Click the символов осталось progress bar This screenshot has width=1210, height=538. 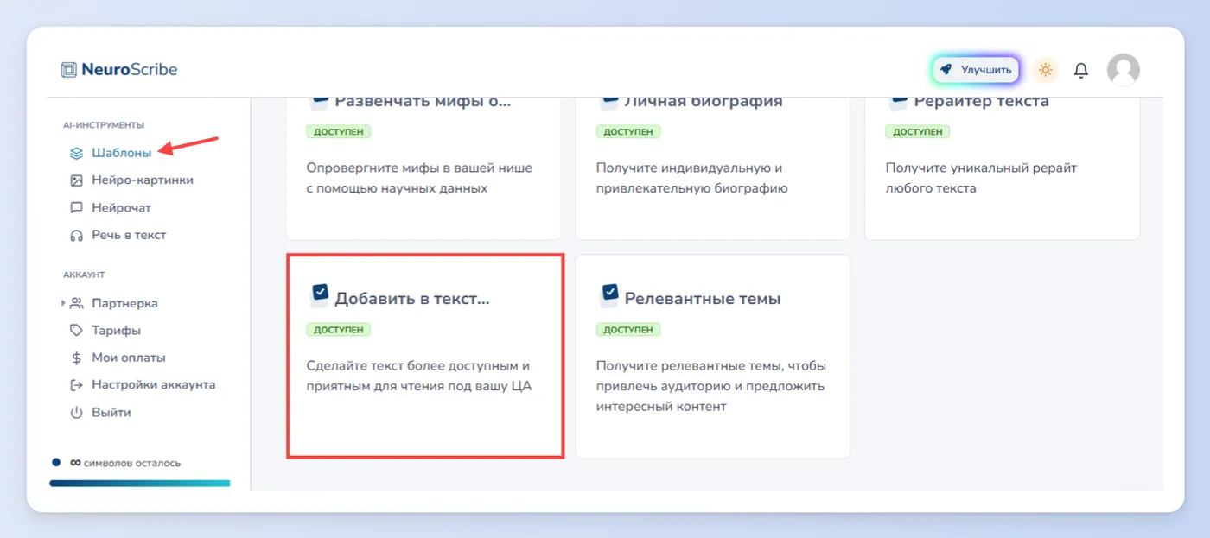point(140,484)
